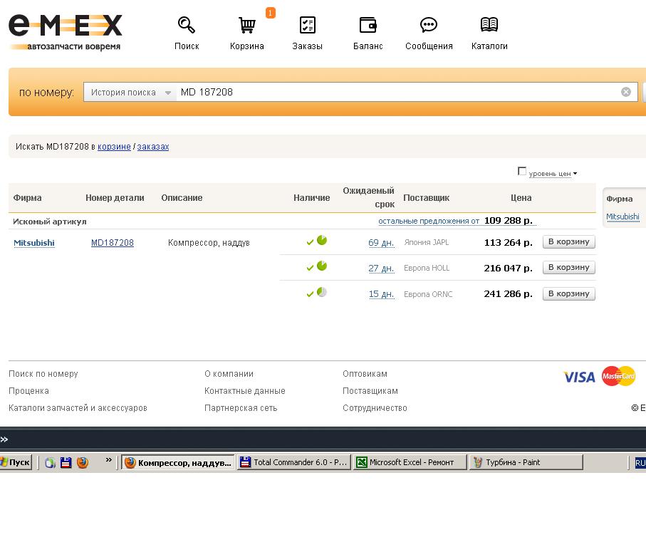Open the Search magnifier icon

click(187, 26)
